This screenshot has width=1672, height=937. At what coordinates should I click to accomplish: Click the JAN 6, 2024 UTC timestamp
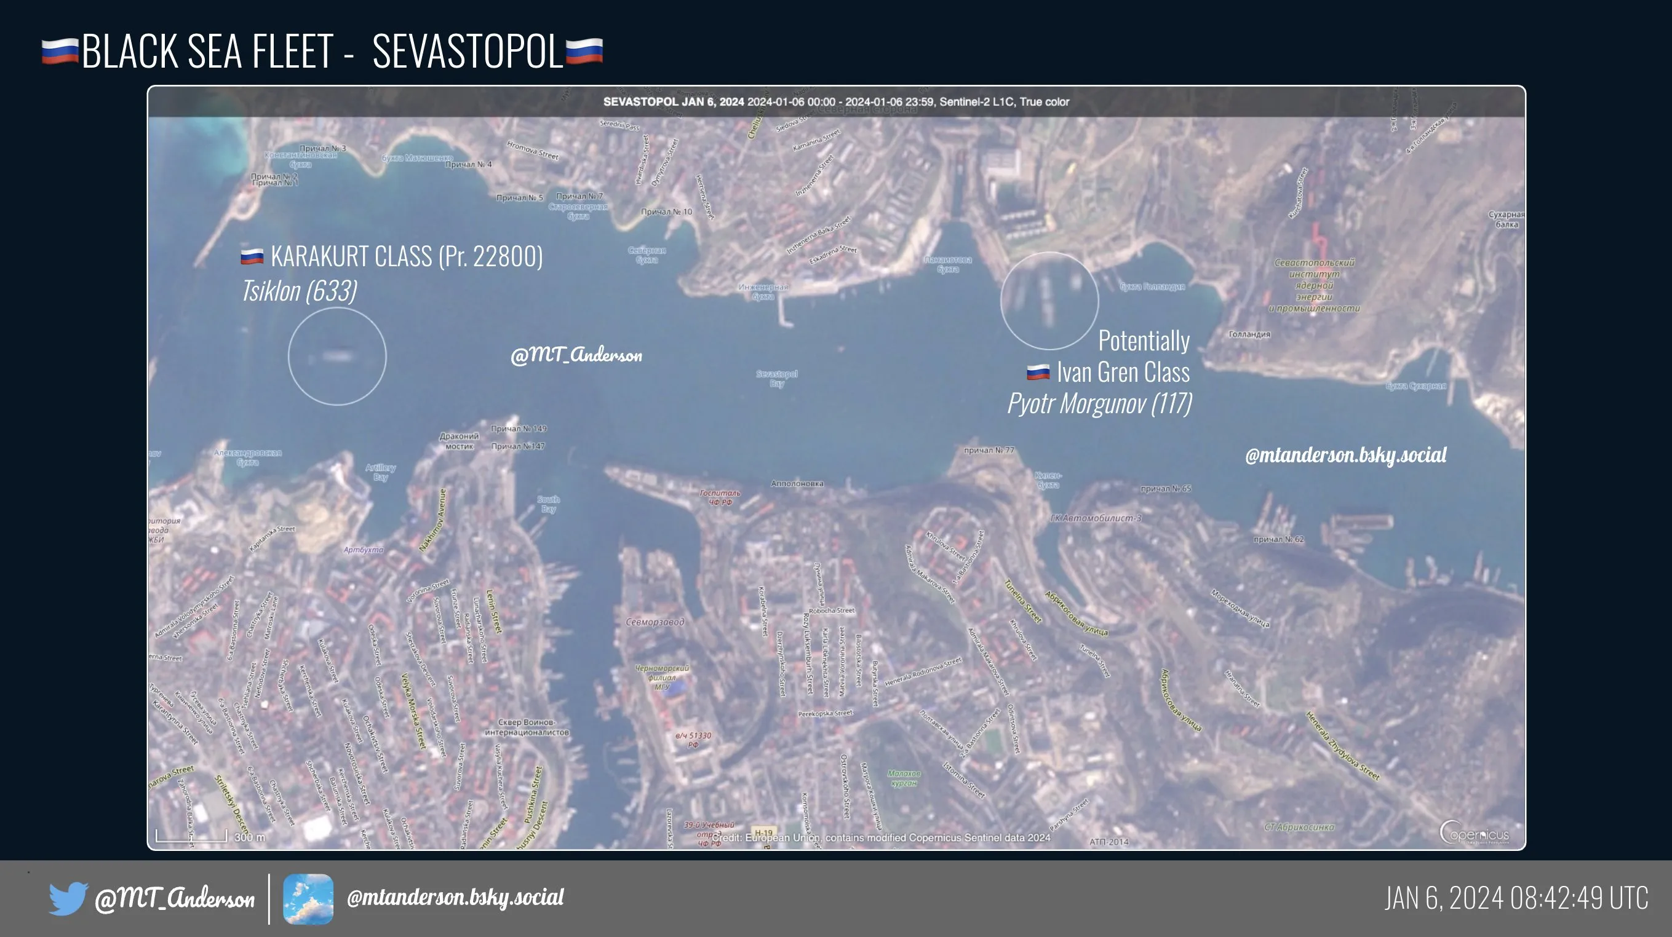click(1516, 899)
